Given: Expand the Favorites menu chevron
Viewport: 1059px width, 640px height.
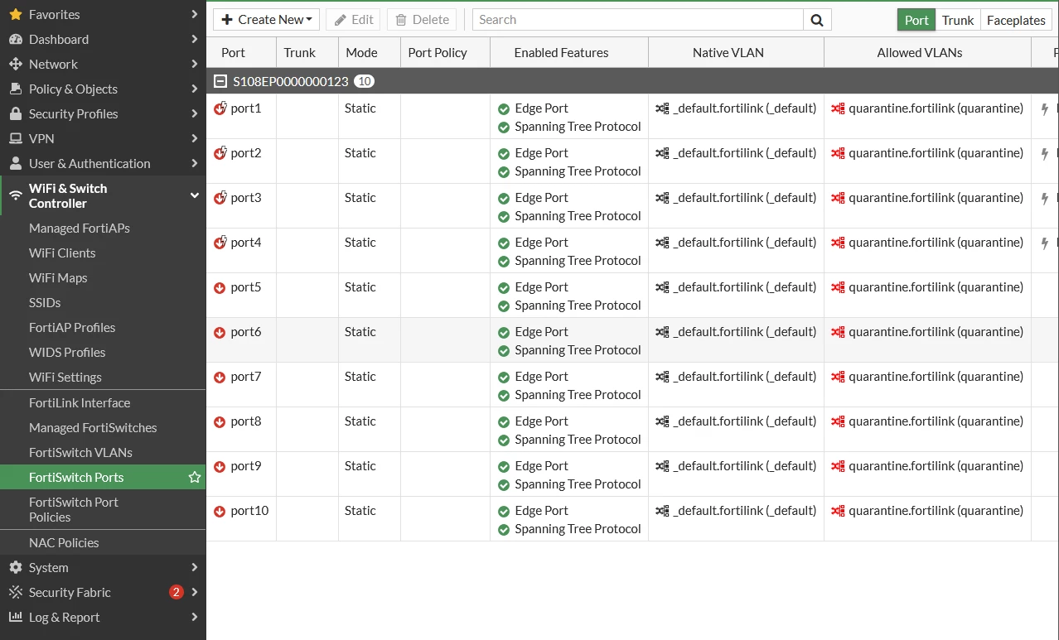Looking at the screenshot, I should 195,14.
